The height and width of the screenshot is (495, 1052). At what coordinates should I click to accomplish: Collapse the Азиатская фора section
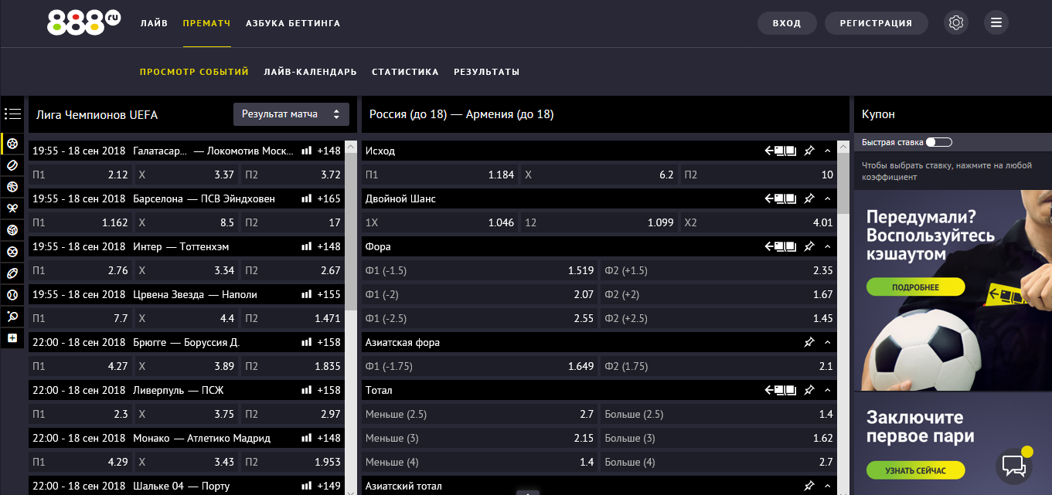828,343
